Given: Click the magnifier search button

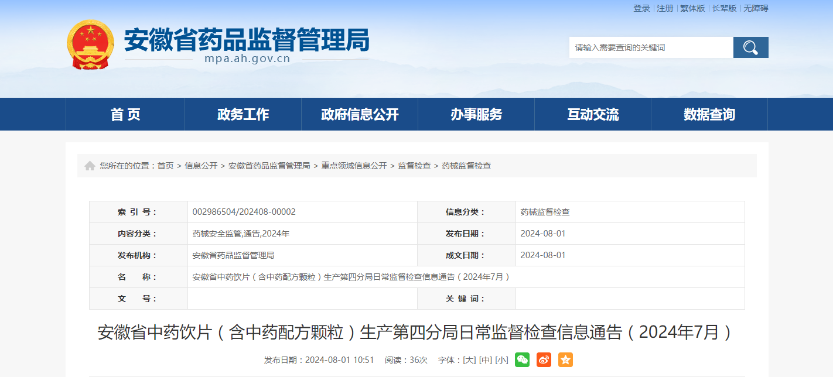Looking at the screenshot, I should 750,47.
